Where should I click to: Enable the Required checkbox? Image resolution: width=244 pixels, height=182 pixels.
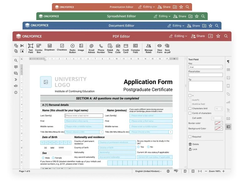click(190, 137)
